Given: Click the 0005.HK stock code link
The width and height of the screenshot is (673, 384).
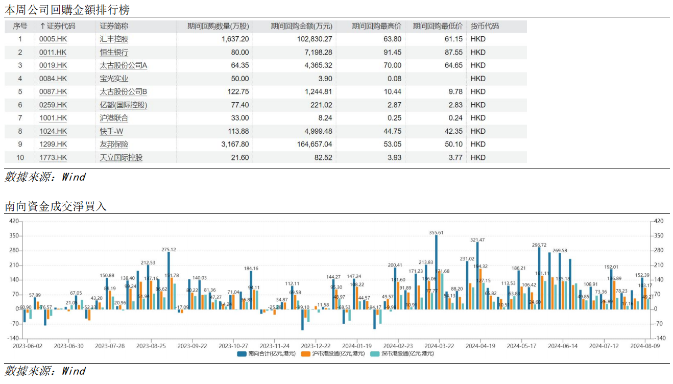Looking at the screenshot, I should (53, 39).
